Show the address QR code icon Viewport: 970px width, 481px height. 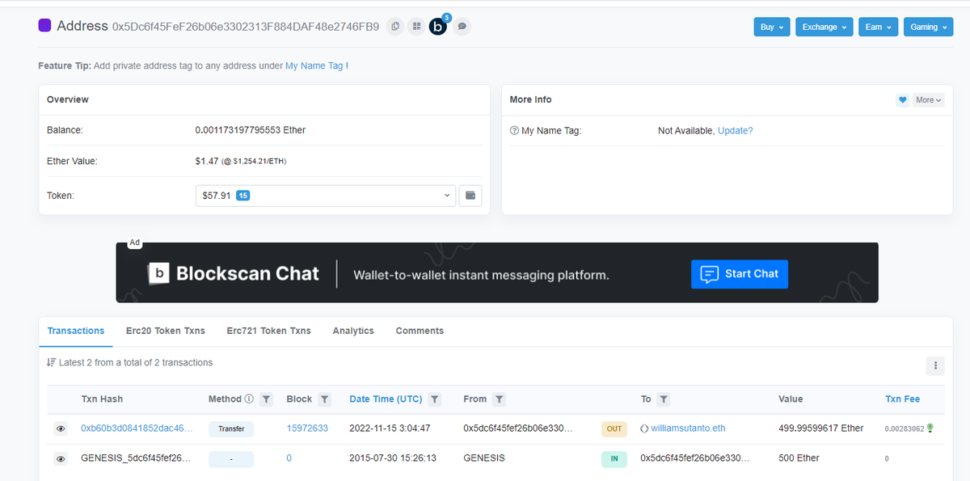pyautogui.click(x=416, y=27)
